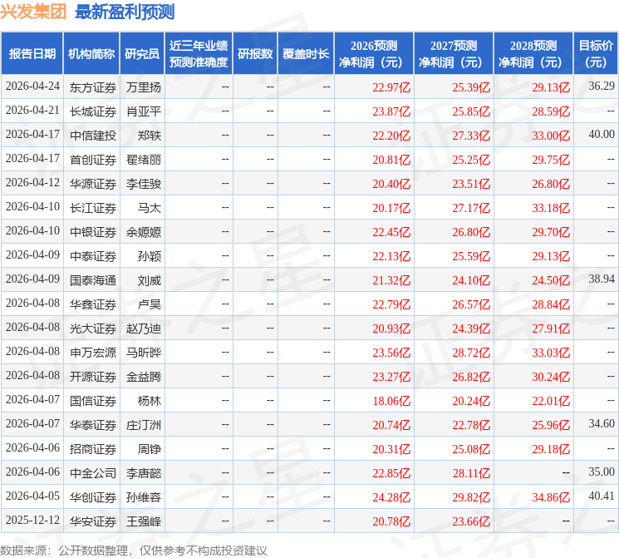
Task: Select 中泰证券 institution cell
Action: pos(93,256)
